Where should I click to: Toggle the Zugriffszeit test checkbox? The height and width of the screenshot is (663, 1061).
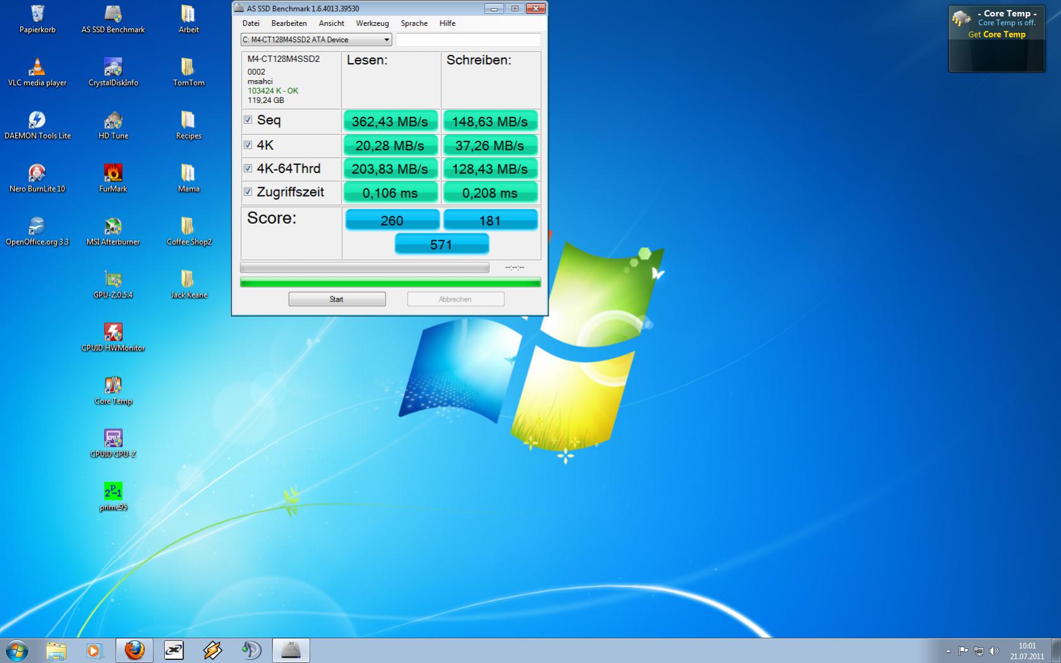click(x=248, y=192)
